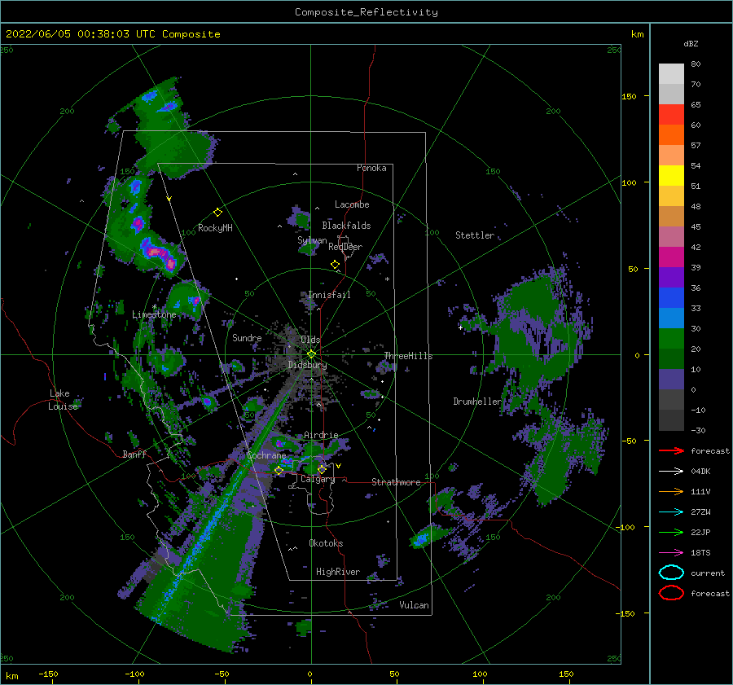
Task: Click the Airdrie label
Action: click(321, 435)
